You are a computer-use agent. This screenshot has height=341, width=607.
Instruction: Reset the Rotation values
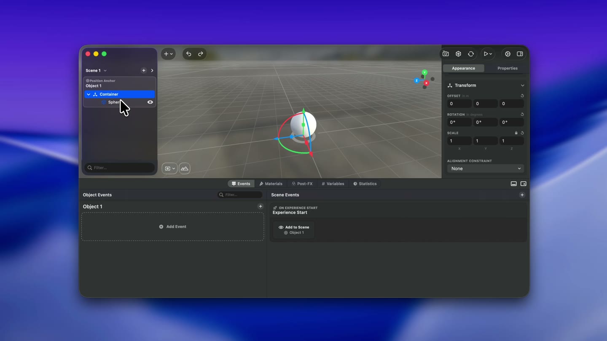coord(522,115)
